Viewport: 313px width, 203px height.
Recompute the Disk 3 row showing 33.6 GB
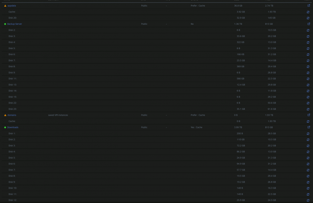pos(308,36)
